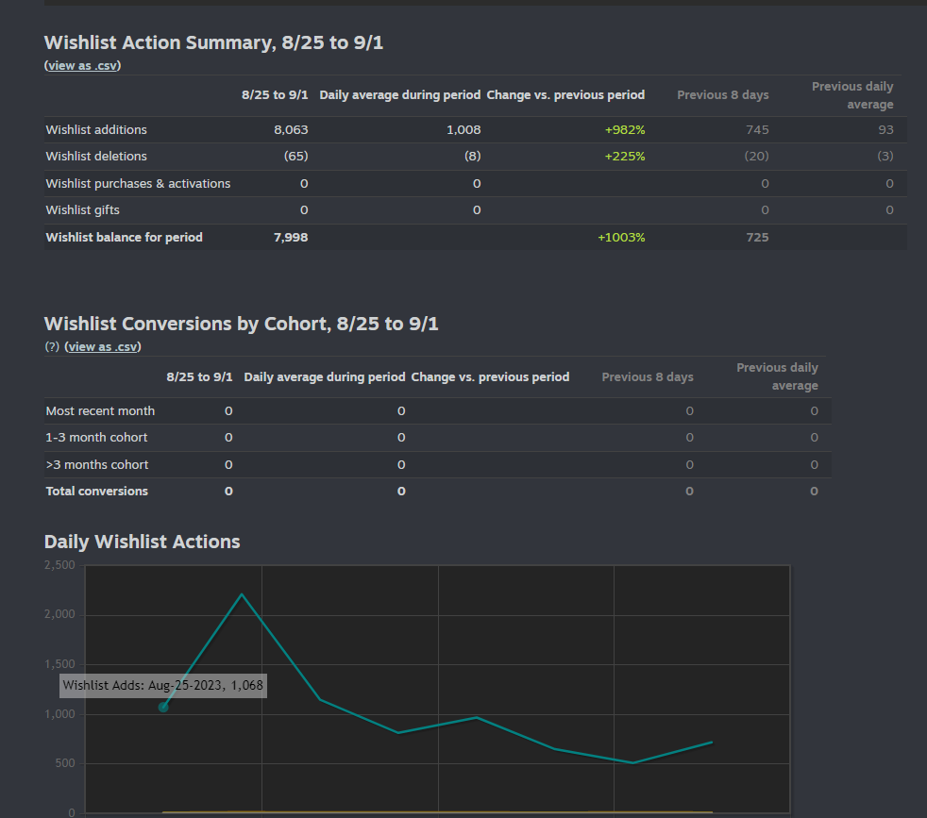The height and width of the screenshot is (818, 927).
Task: Select the Wishlist deletions row
Action: tap(93, 156)
